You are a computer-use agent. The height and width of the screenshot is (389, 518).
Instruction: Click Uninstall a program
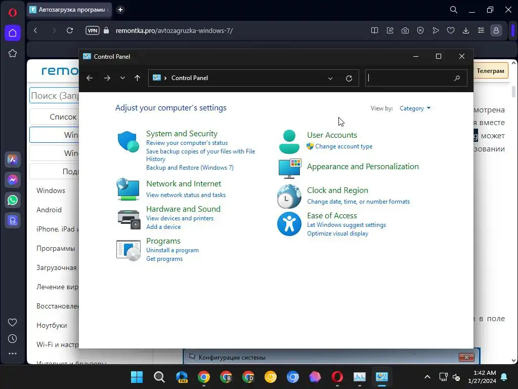pos(172,250)
